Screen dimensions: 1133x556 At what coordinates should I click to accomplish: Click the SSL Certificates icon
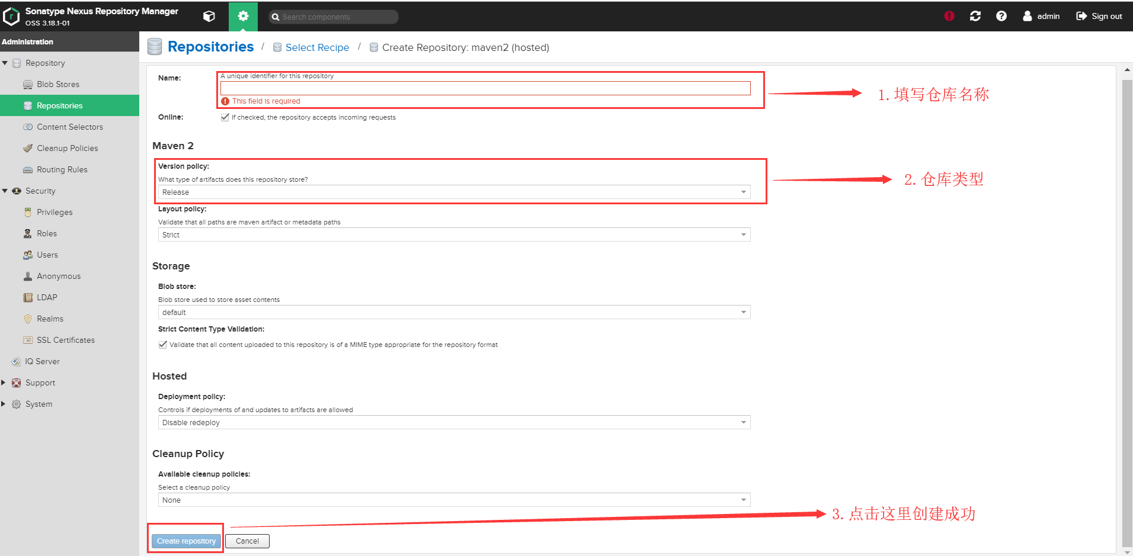(x=28, y=340)
